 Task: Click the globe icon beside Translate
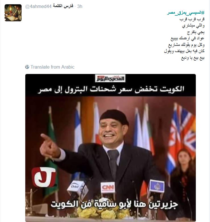pos(27,67)
